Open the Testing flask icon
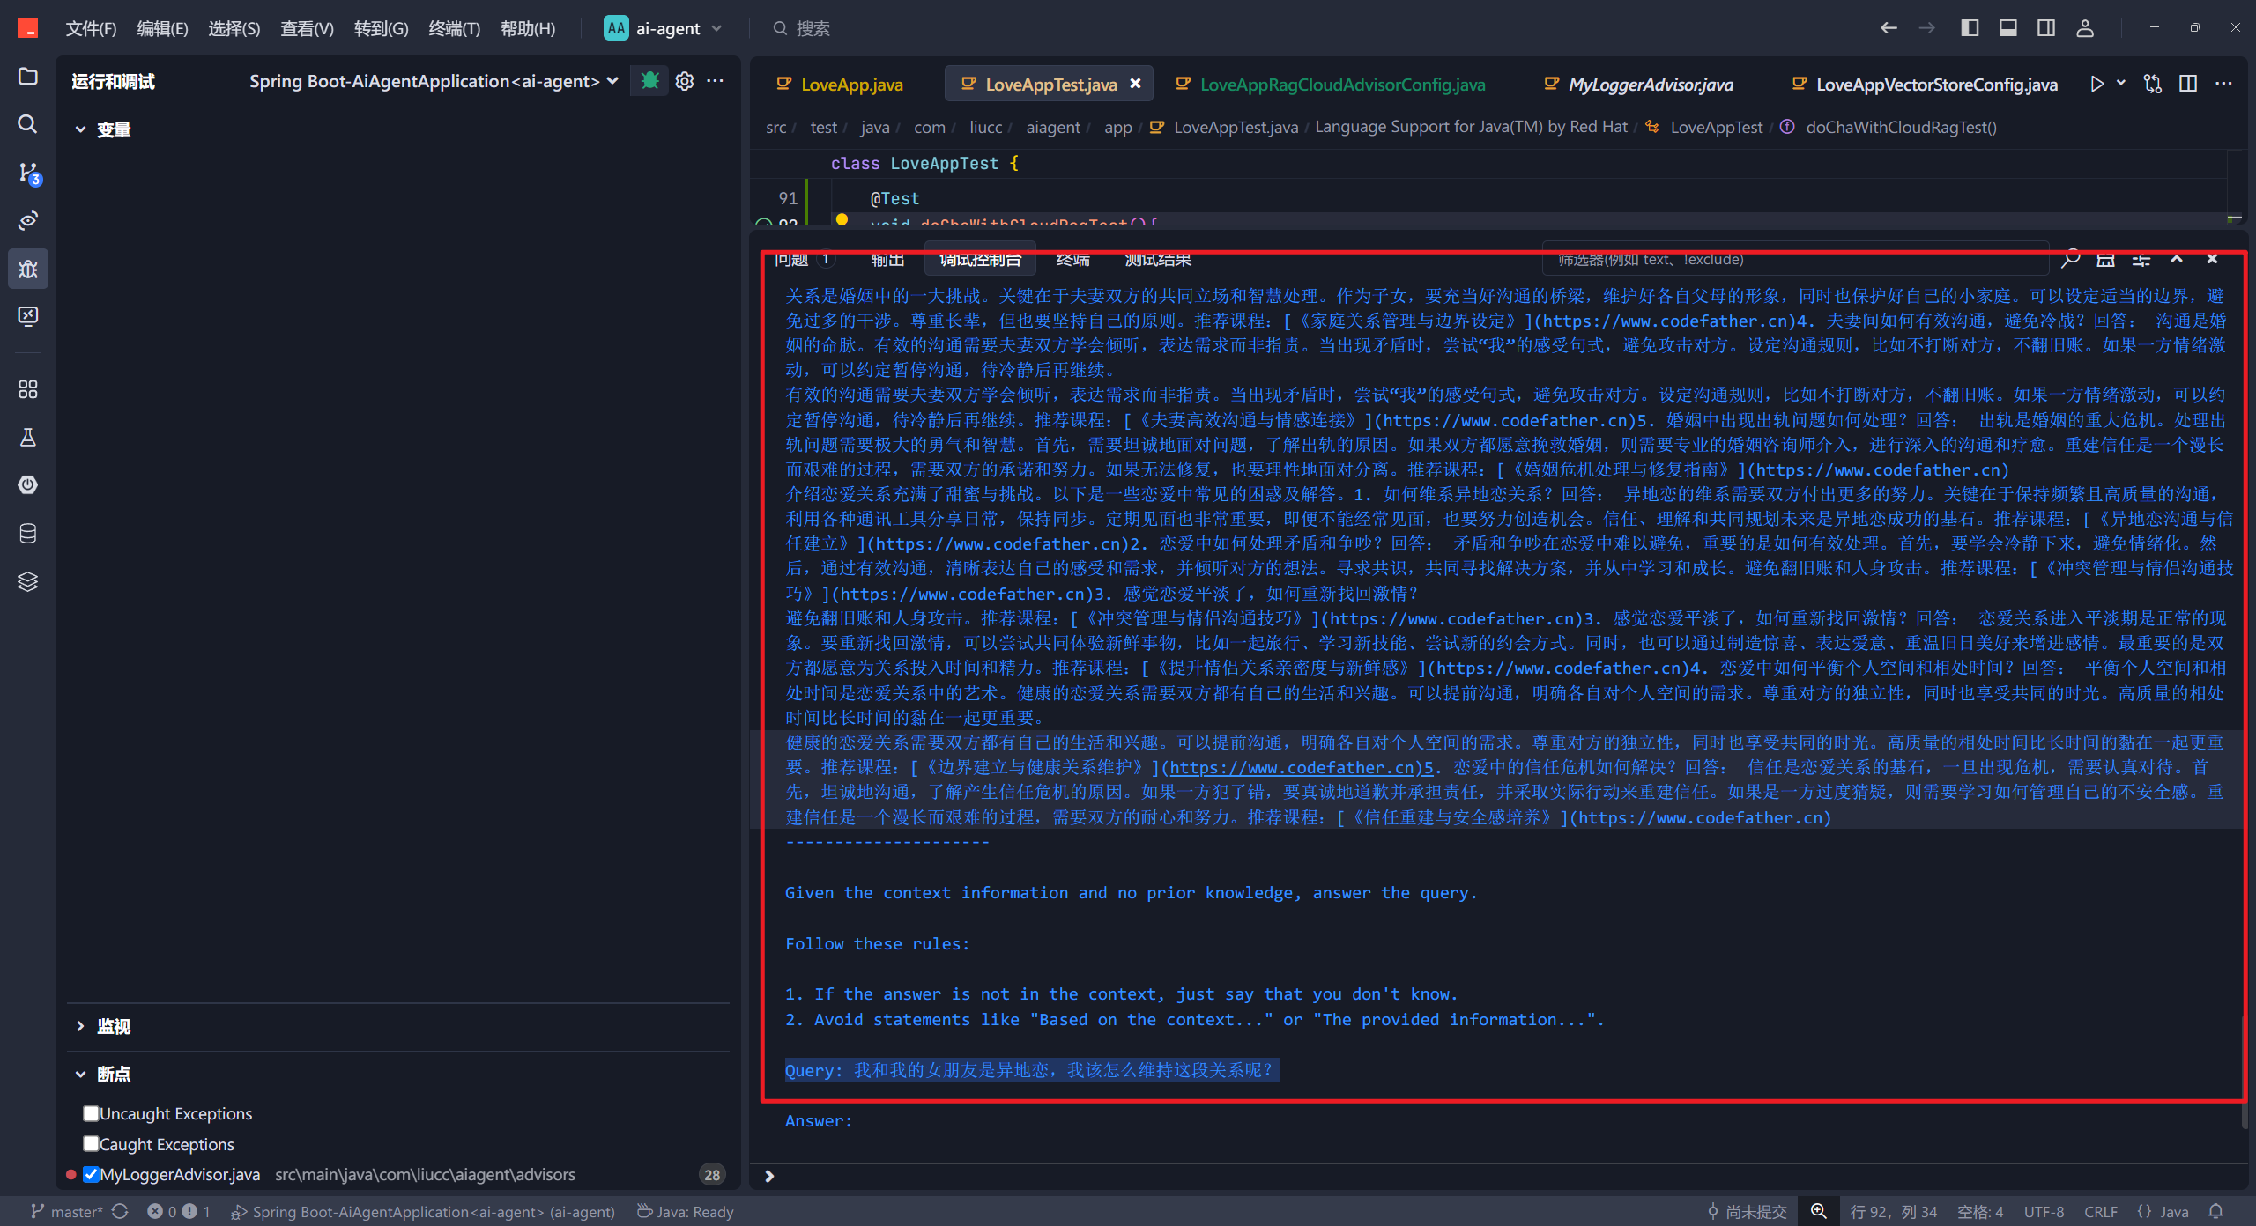This screenshot has width=2256, height=1226. (27, 437)
